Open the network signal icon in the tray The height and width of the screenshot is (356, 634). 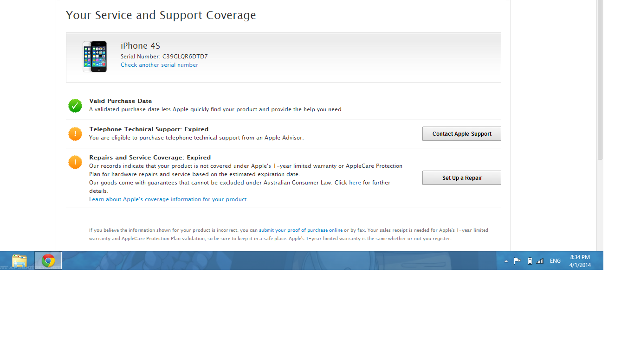click(540, 261)
